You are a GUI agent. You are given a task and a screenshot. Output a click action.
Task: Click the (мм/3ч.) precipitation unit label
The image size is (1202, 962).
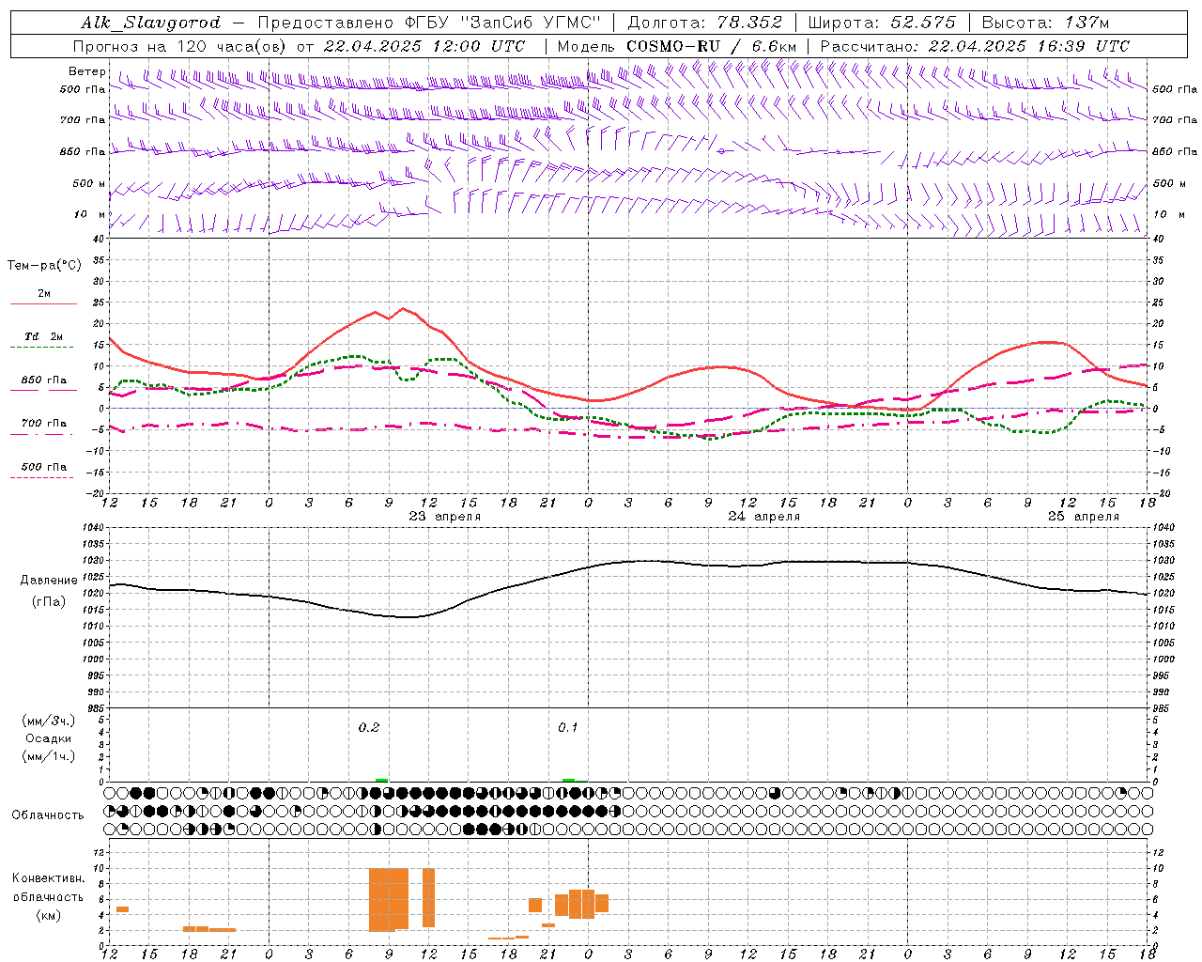[x=49, y=721]
